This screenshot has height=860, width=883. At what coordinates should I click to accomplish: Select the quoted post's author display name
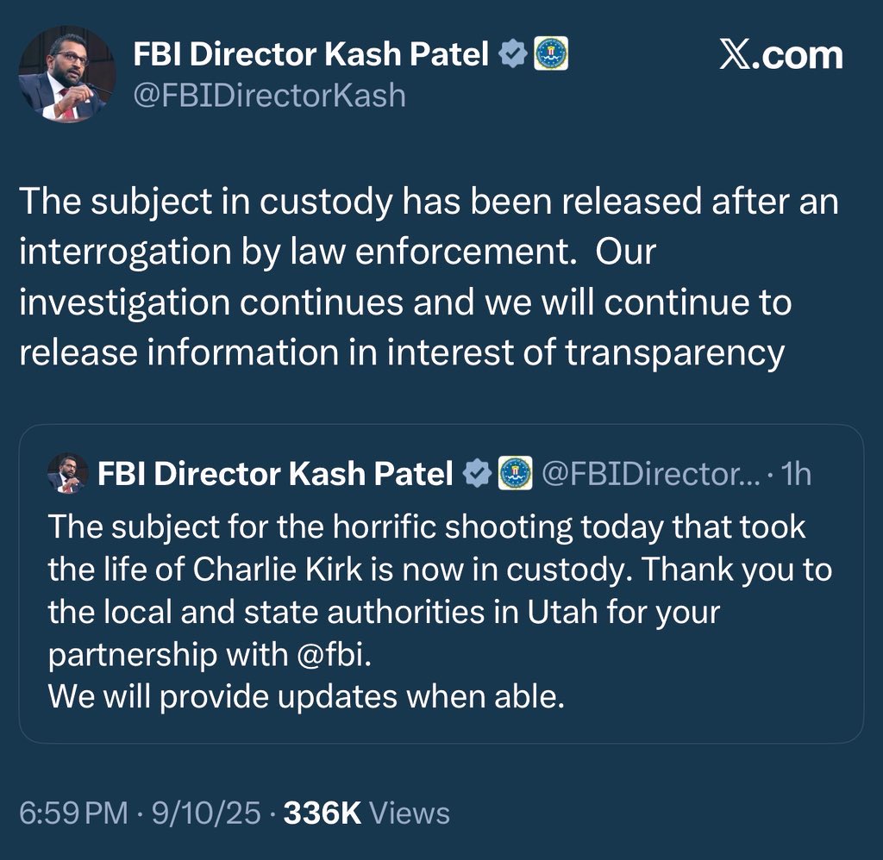pos(276,473)
